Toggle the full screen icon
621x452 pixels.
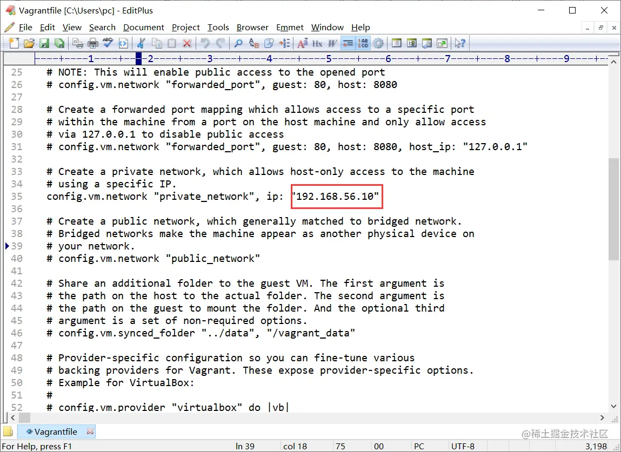pyautogui.click(x=442, y=43)
